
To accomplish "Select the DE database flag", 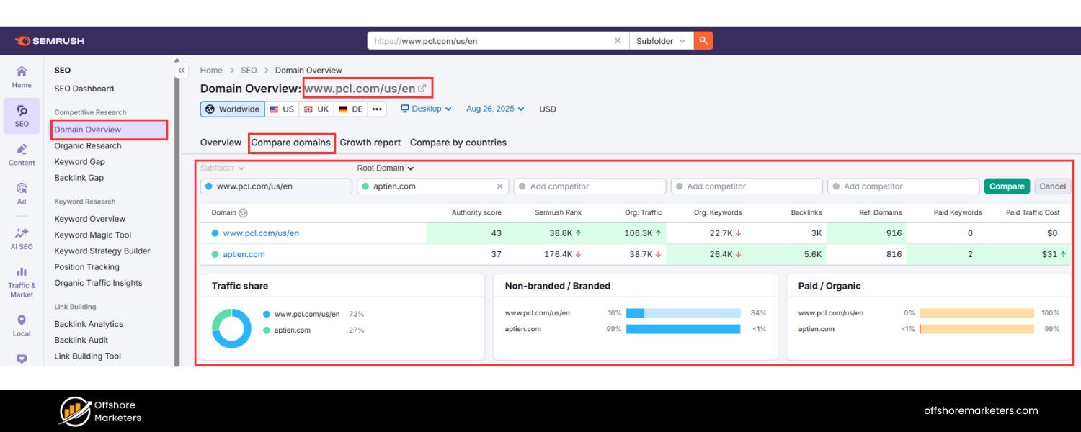I will [351, 109].
